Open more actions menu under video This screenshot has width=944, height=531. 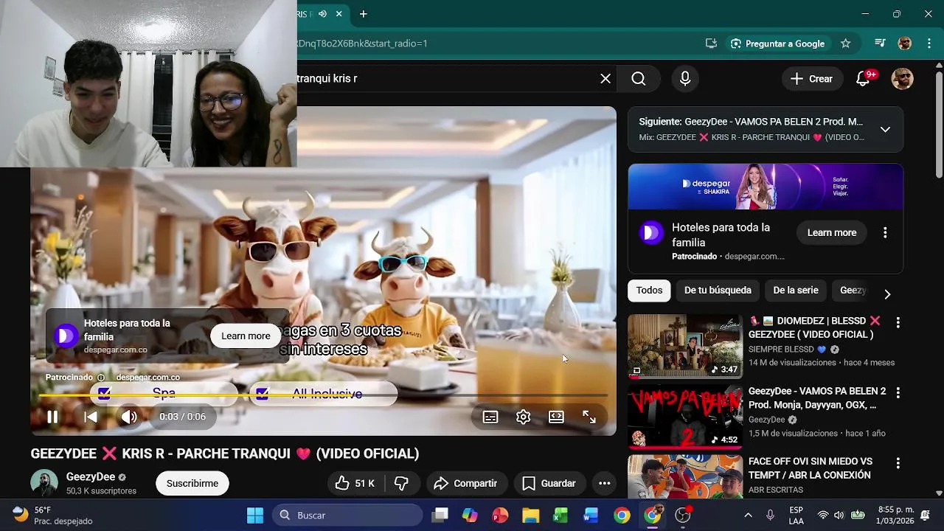[604, 483]
